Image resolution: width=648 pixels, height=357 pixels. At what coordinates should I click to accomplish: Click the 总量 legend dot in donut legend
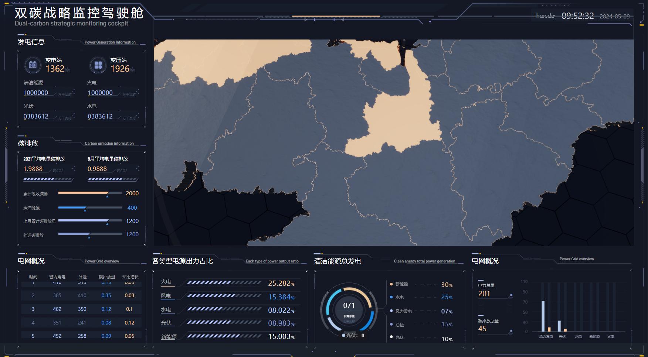click(391, 325)
